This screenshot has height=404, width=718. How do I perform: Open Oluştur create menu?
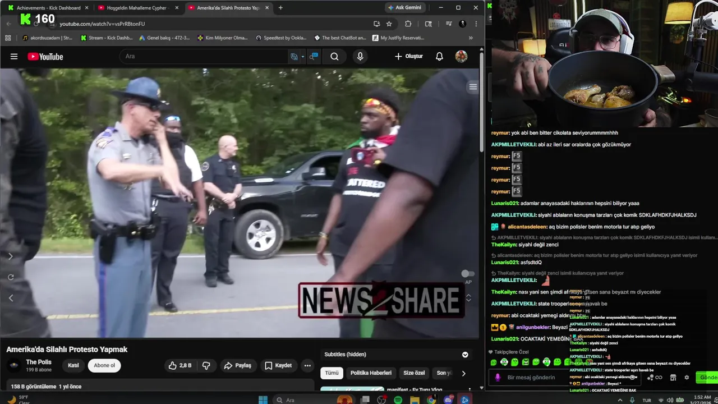pos(408,56)
